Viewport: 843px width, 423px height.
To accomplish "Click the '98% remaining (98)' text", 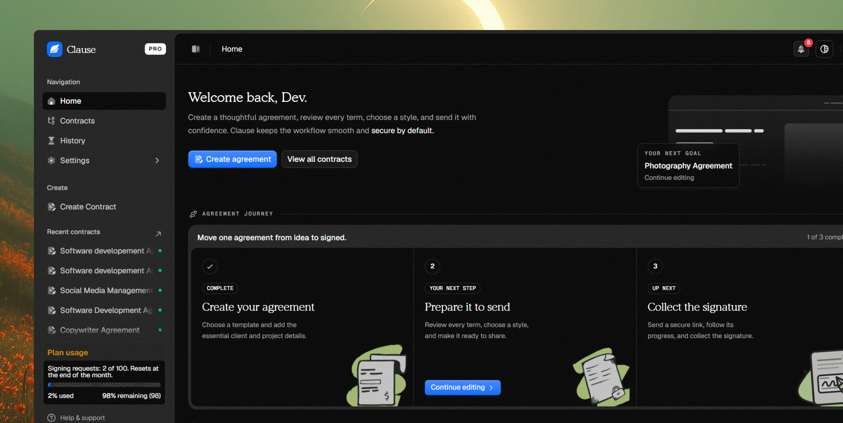I will [132, 396].
